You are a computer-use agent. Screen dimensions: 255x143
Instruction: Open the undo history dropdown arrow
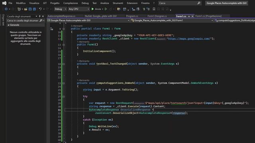click(44, 9)
